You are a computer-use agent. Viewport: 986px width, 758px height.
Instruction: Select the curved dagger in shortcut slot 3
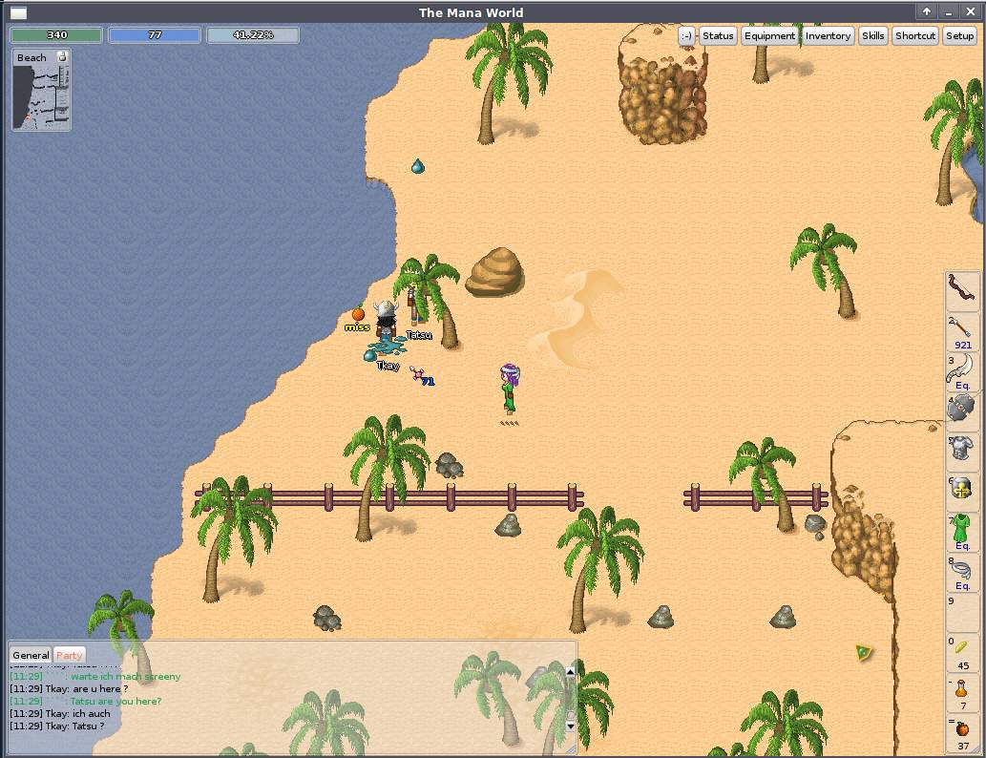tap(962, 371)
